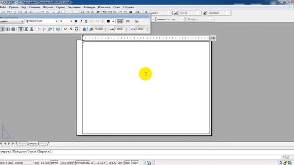This screenshot has width=294, height=165.
Task: Insert a field into the text
Action: coord(58,29)
